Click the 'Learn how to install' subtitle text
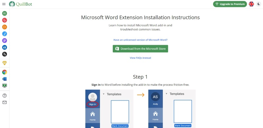263x128 pixels. (x=140, y=27)
